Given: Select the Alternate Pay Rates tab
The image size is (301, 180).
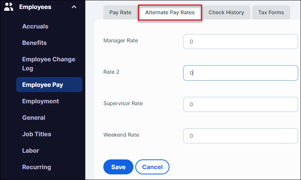Looking at the screenshot, I should tap(170, 12).
